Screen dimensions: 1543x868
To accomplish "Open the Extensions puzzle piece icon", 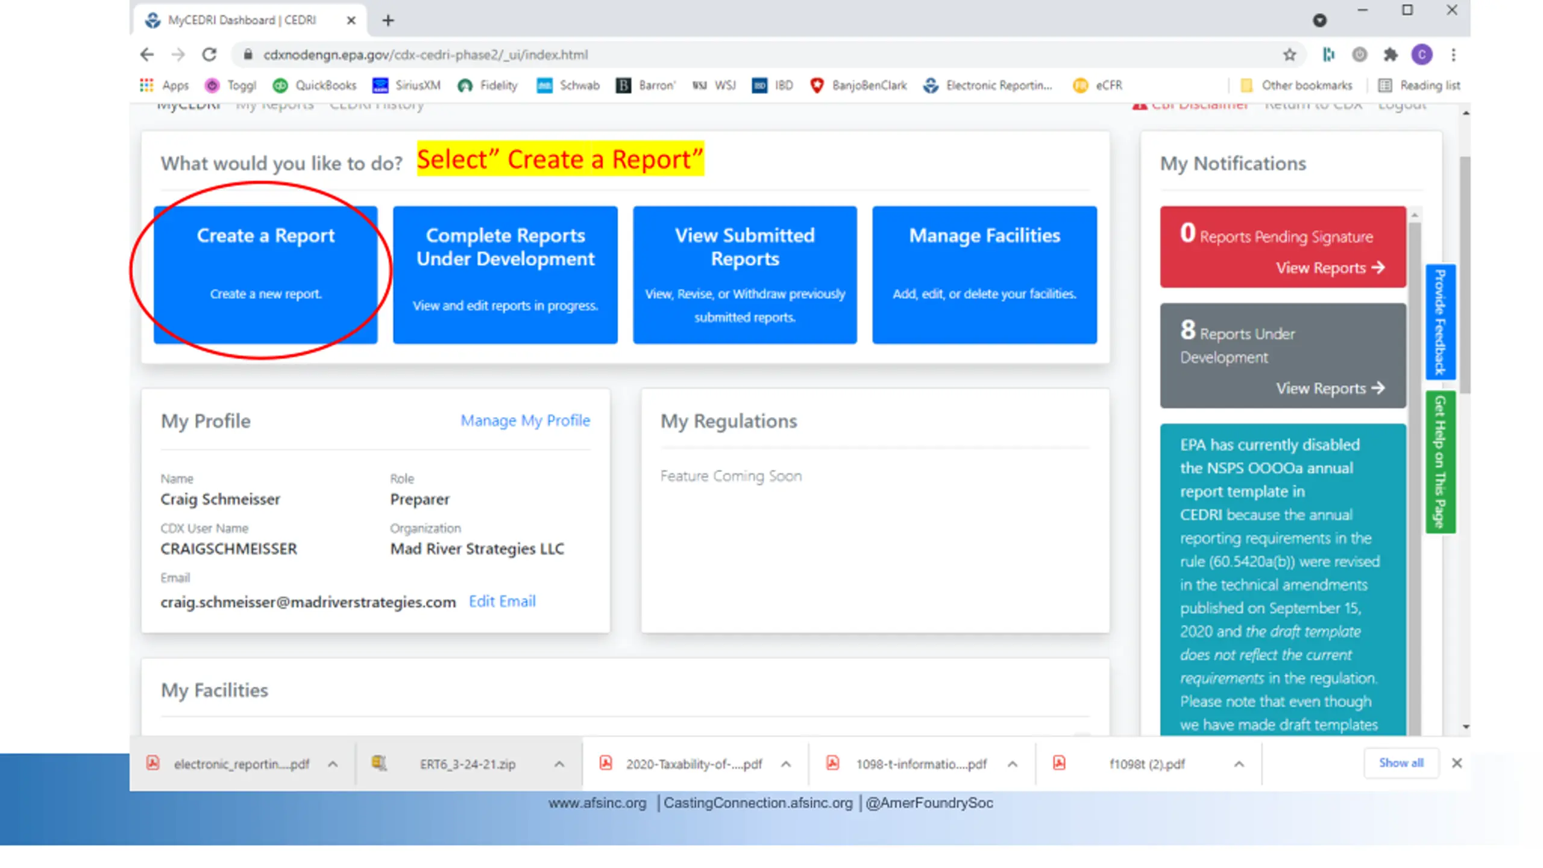I will point(1390,55).
